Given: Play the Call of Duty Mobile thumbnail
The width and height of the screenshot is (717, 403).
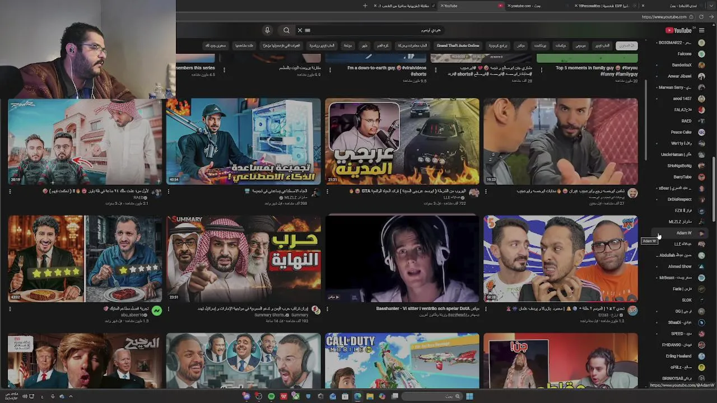Looking at the screenshot, I should (402, 361).
